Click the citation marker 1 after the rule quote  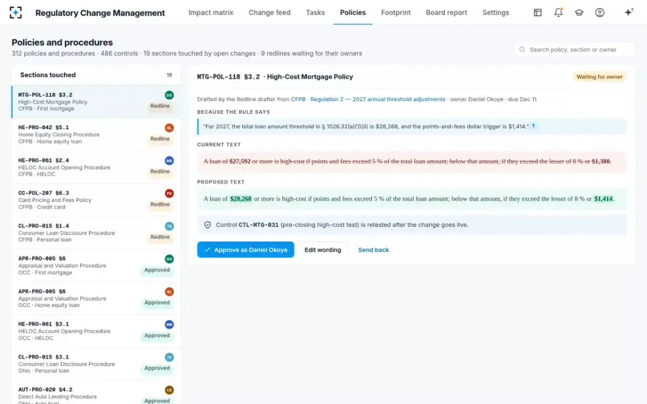pos(533,126)
